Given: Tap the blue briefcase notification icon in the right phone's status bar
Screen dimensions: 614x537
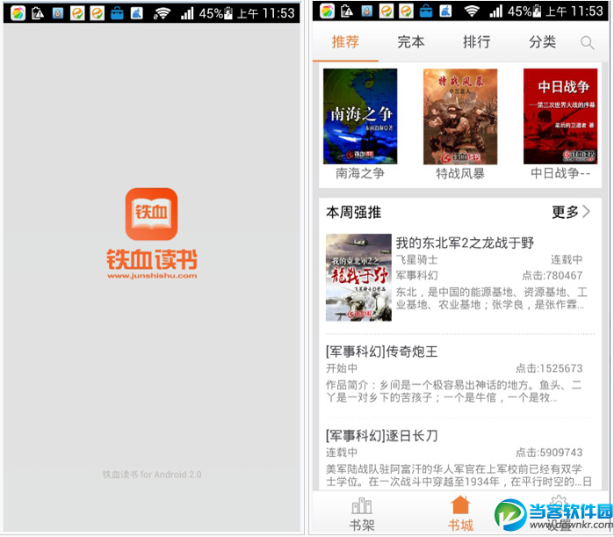Looking at the screenshot, I should 426,11.
